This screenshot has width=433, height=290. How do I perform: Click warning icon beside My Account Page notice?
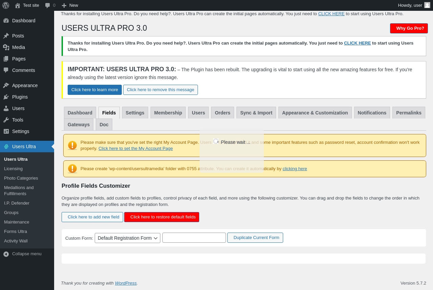point(72,146)
